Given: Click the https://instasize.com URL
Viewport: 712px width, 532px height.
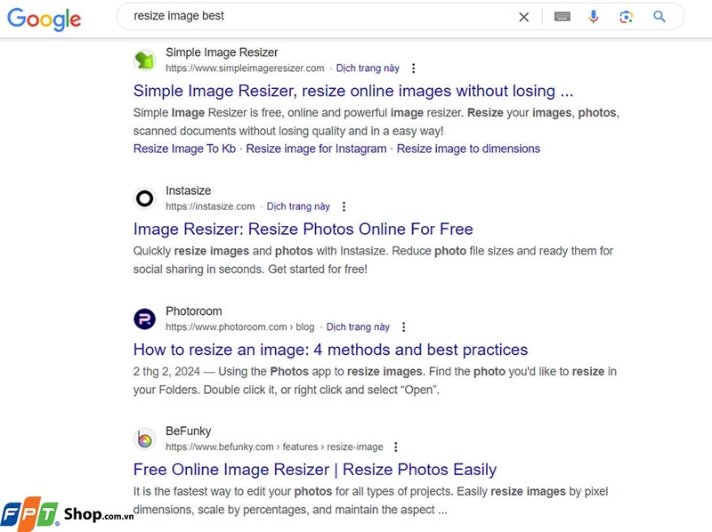Looking at the screenshot, I should (x=210, y=206).
